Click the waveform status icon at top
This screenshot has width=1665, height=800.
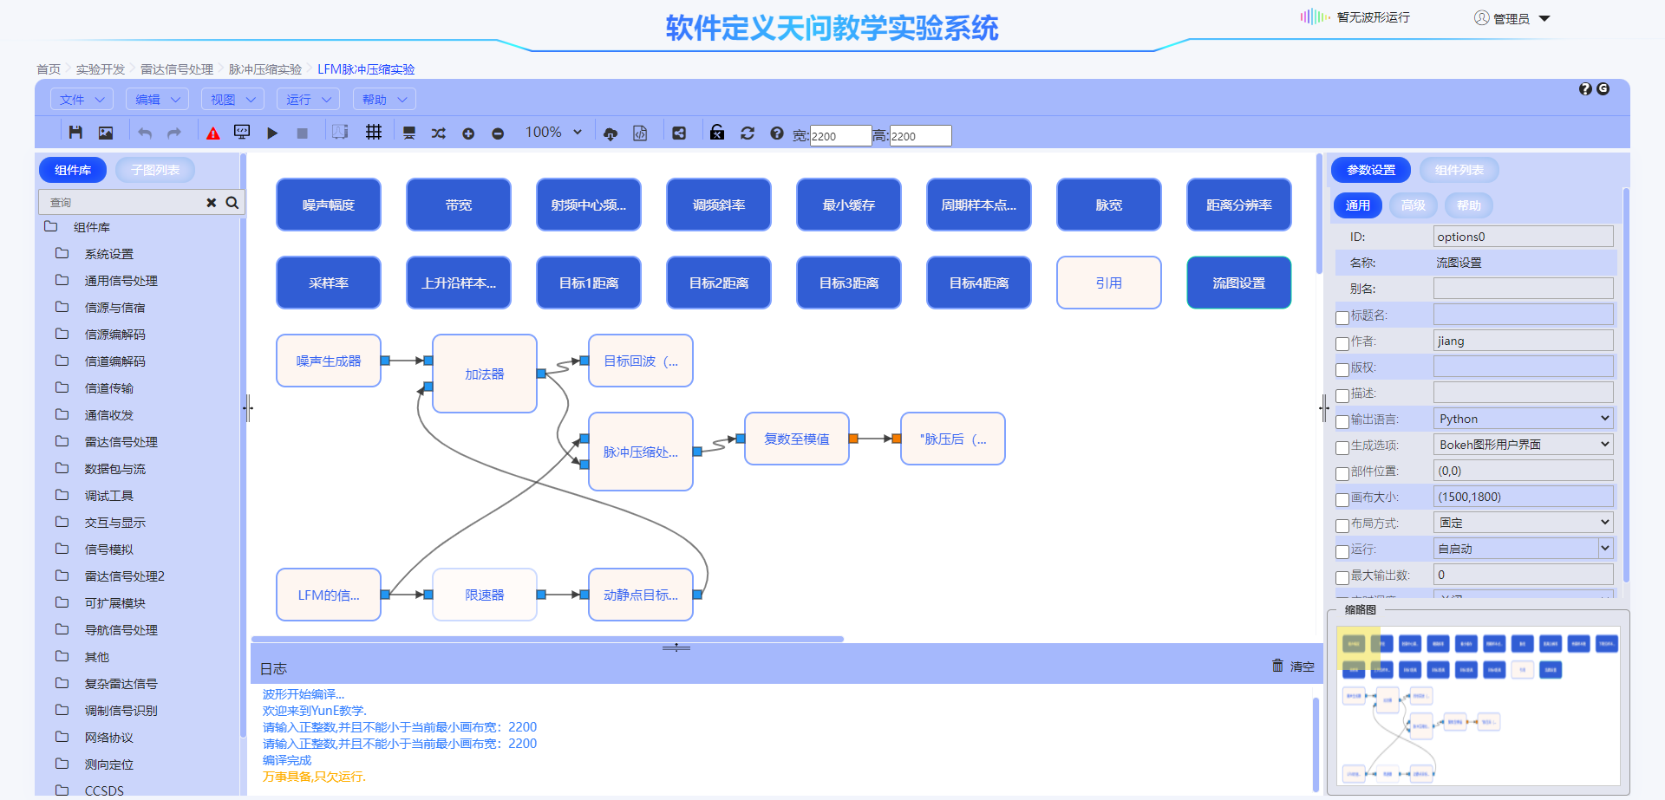(1315, 16)
